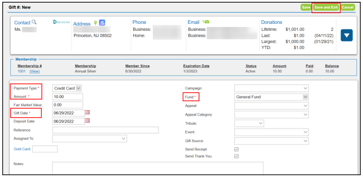Click the Donations heading link

272,22
